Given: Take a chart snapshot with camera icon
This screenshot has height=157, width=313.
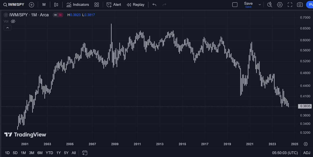Looking at the screenshot, I should pos(300,5).
